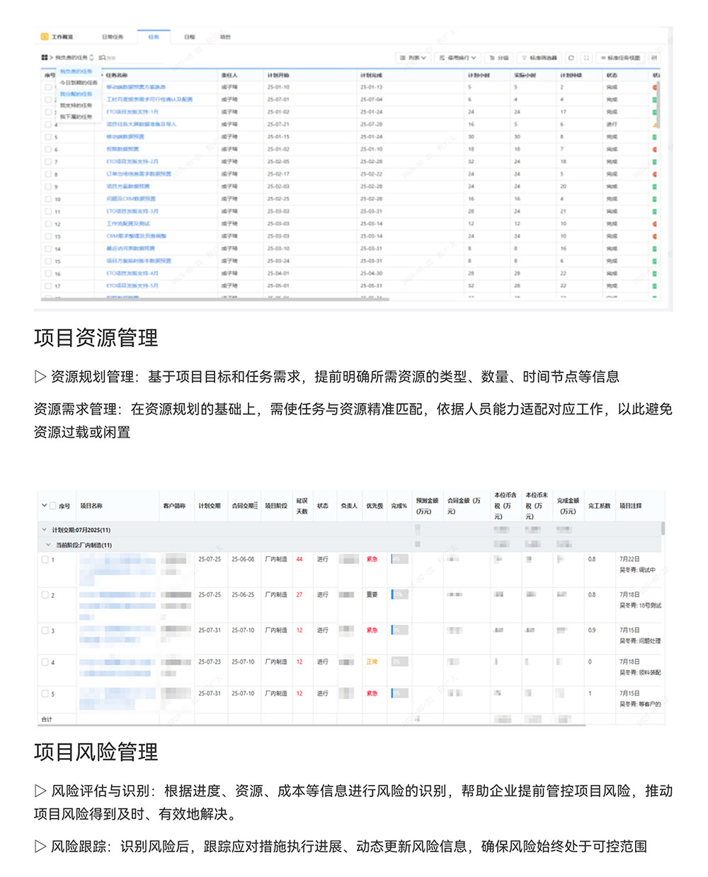
Task: Check project row 5 checkbox
Action: click(45, 694)
